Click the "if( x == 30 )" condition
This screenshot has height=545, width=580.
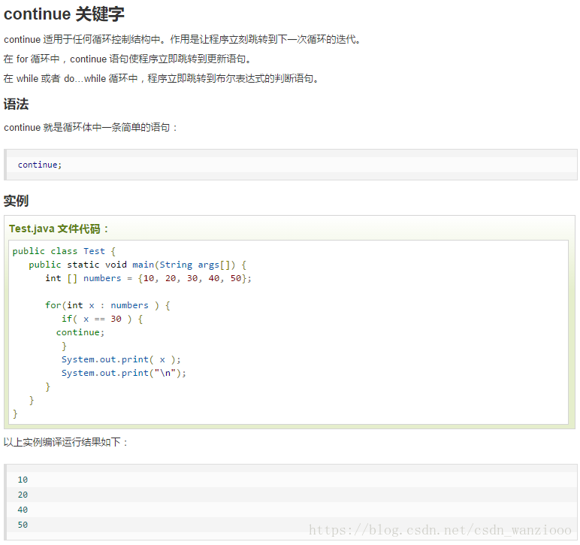[102, 319]
